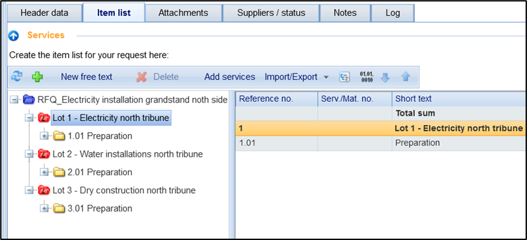This screenshot has height=240, width=527.
Task: Move item up with blue arrow
Action: (405, 77)
